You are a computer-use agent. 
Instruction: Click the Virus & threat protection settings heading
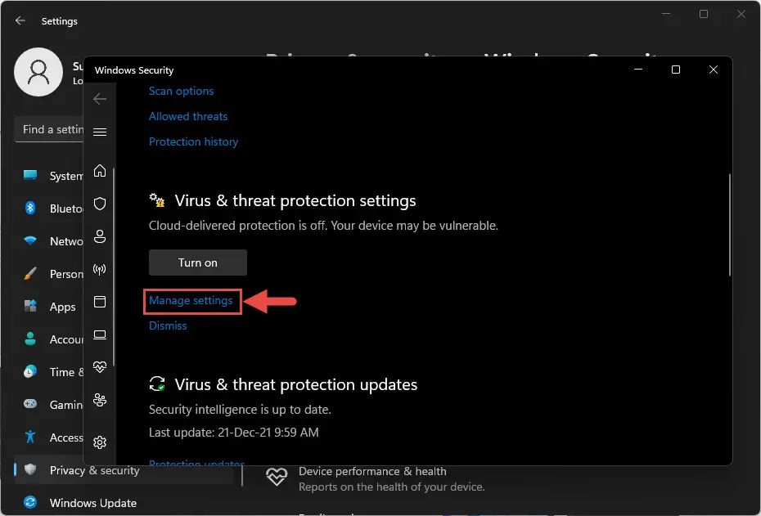(x=295, y=201)
